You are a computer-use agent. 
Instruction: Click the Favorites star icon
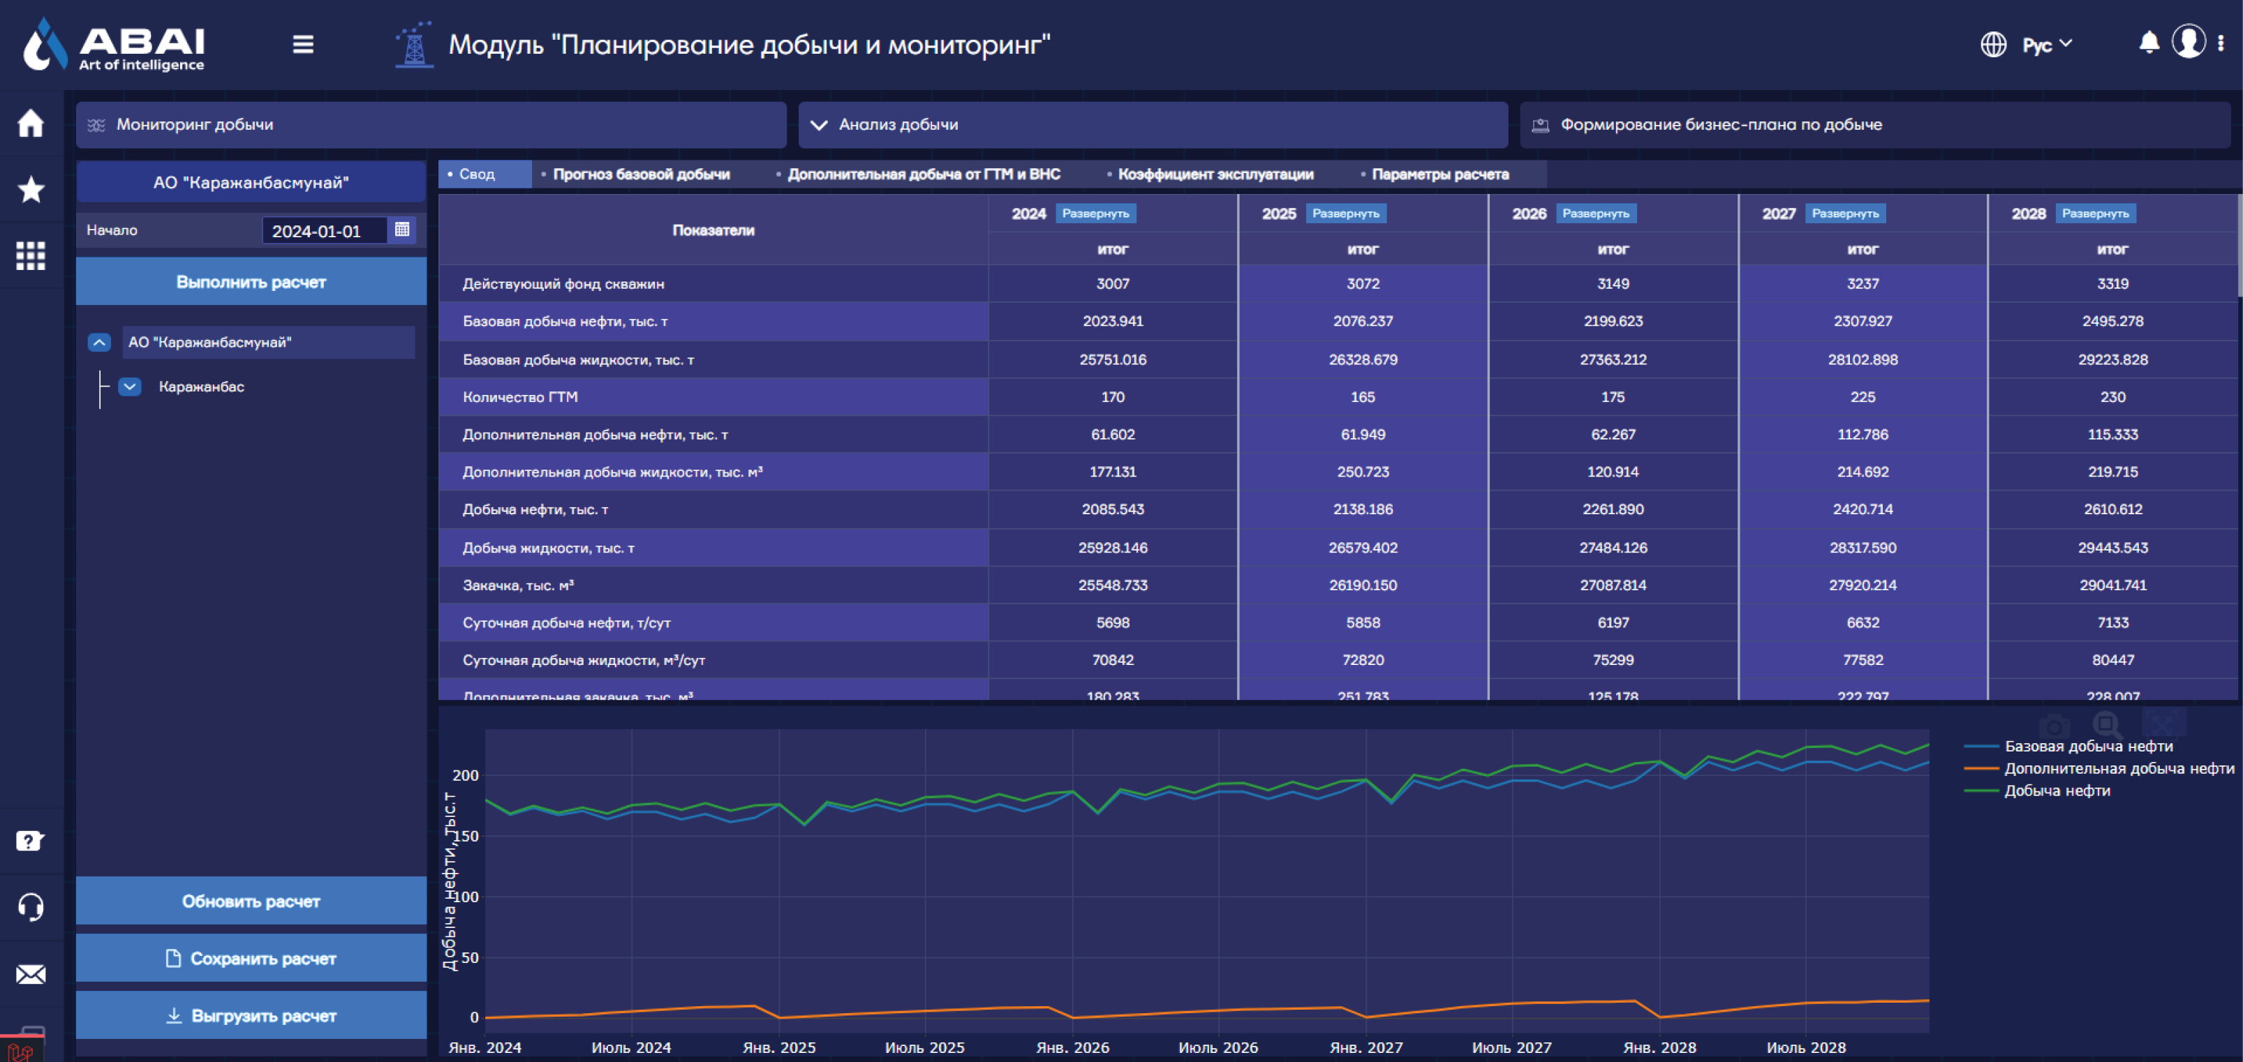31,189
